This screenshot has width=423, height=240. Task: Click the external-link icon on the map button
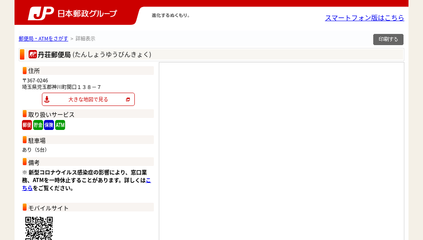[128, 99]
